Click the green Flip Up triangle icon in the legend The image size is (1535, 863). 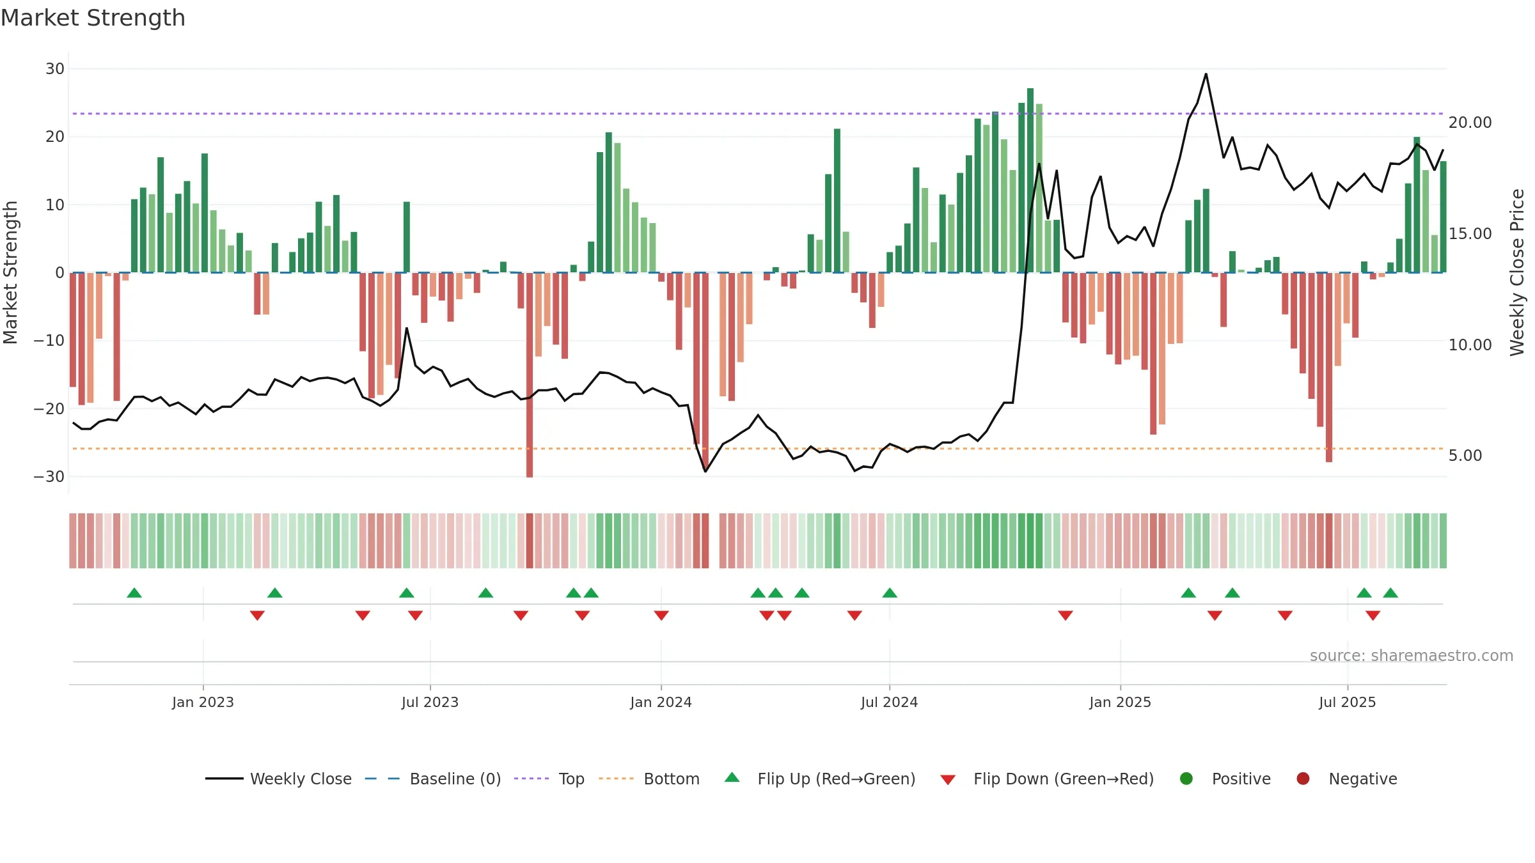[x=732, y=777]
